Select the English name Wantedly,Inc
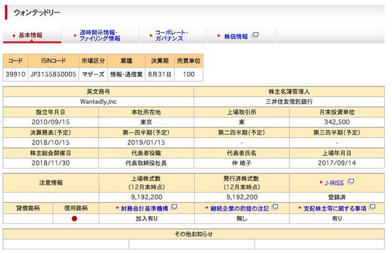 point(98,102)
